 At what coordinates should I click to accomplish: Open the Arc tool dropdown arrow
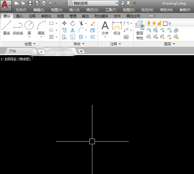tap(41, 37)
